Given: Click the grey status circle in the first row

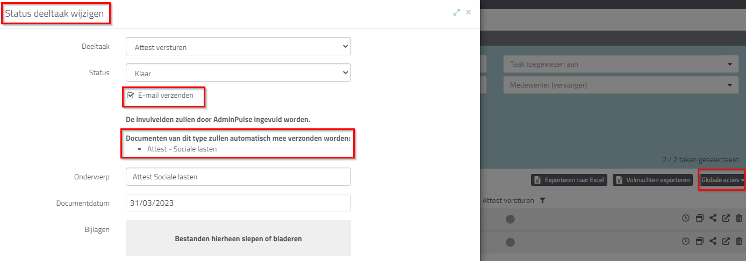Looking at the screenshot, I should [510, 219].
